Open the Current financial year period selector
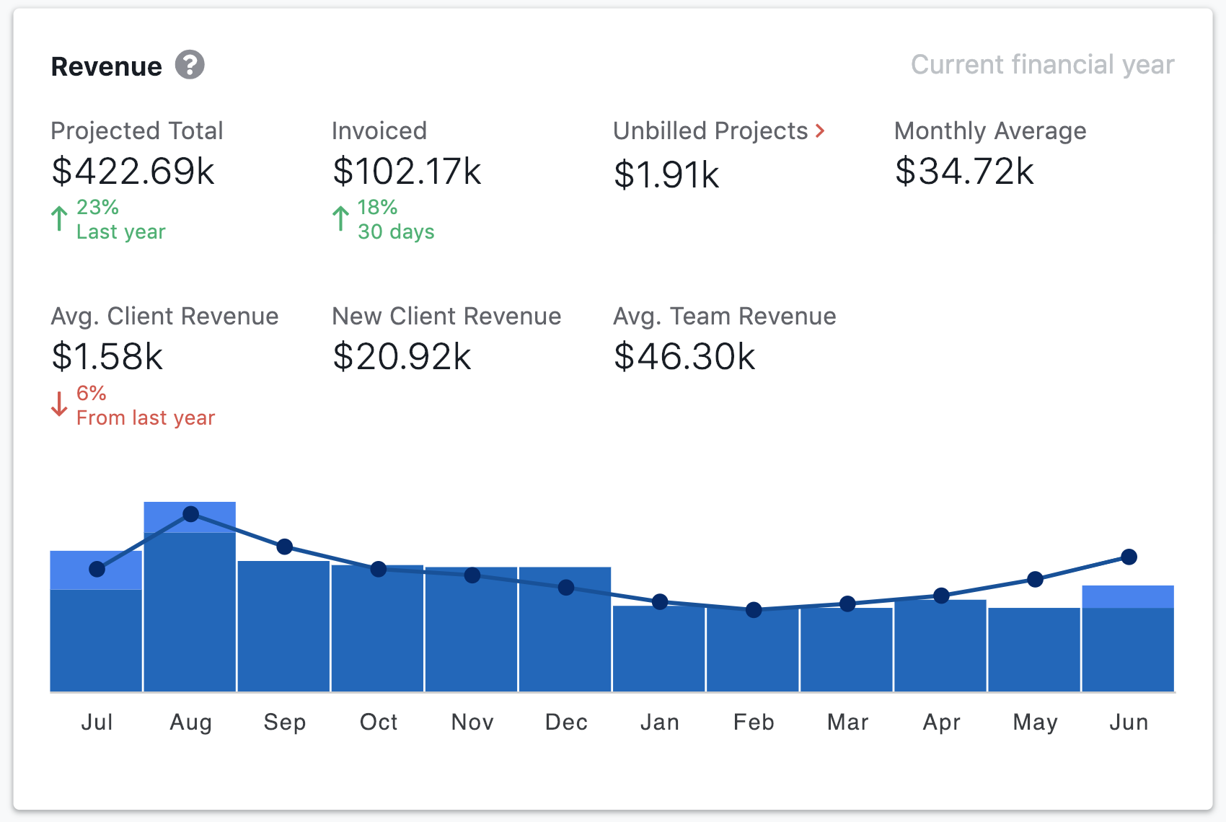Screen dimensions: 1226x822 click(1042, 65)
